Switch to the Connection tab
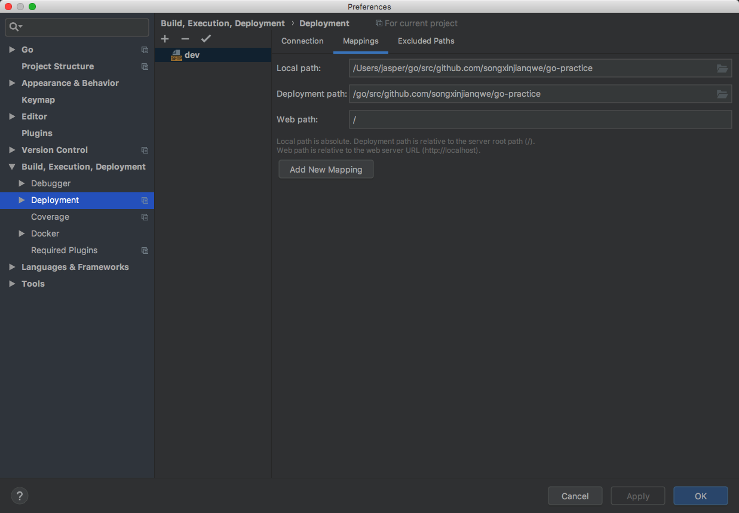Image resolution: width=739 pixels, height=513 pixels. click(x=302, y=41)
